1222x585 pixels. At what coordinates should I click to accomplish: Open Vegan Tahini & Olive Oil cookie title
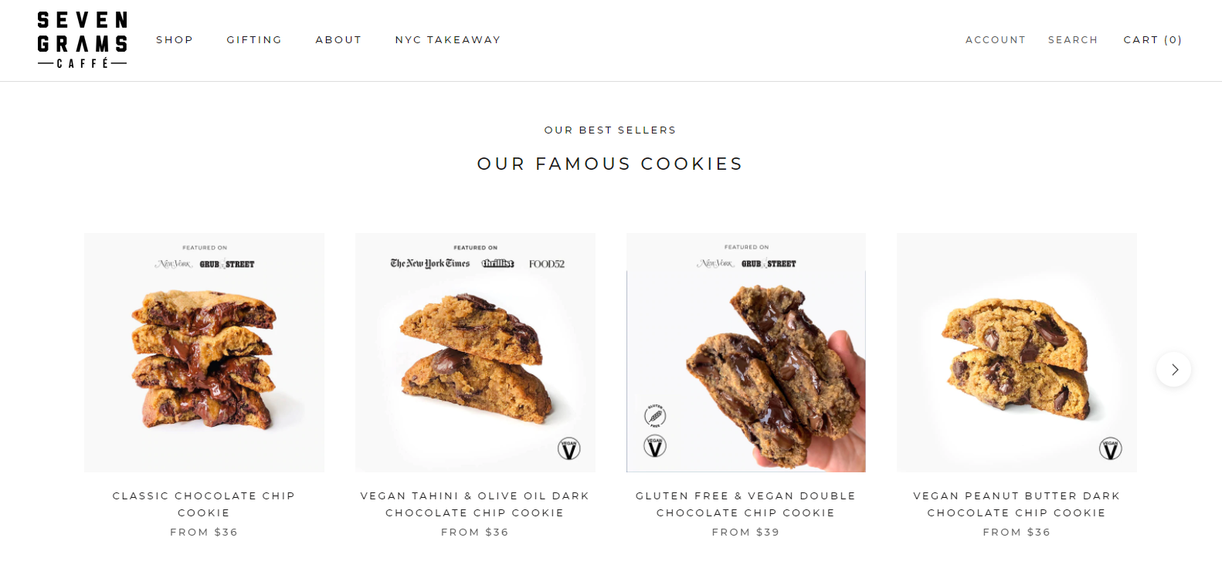tap(475, 504)
